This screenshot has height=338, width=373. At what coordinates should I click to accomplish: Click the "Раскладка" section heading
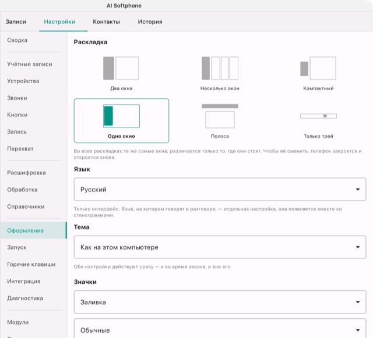90,42
